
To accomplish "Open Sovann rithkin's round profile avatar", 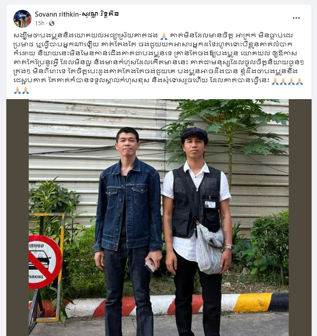I will coord(22,19).
